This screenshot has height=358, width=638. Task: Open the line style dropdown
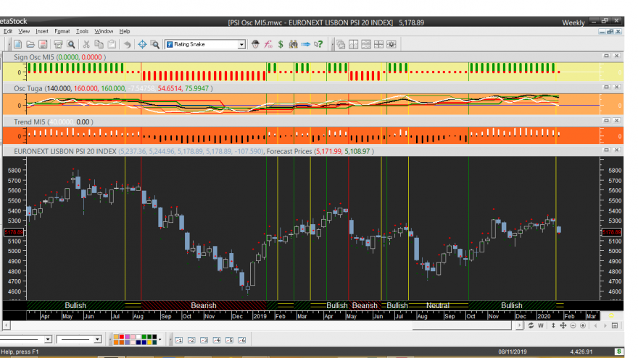[48, 339]
